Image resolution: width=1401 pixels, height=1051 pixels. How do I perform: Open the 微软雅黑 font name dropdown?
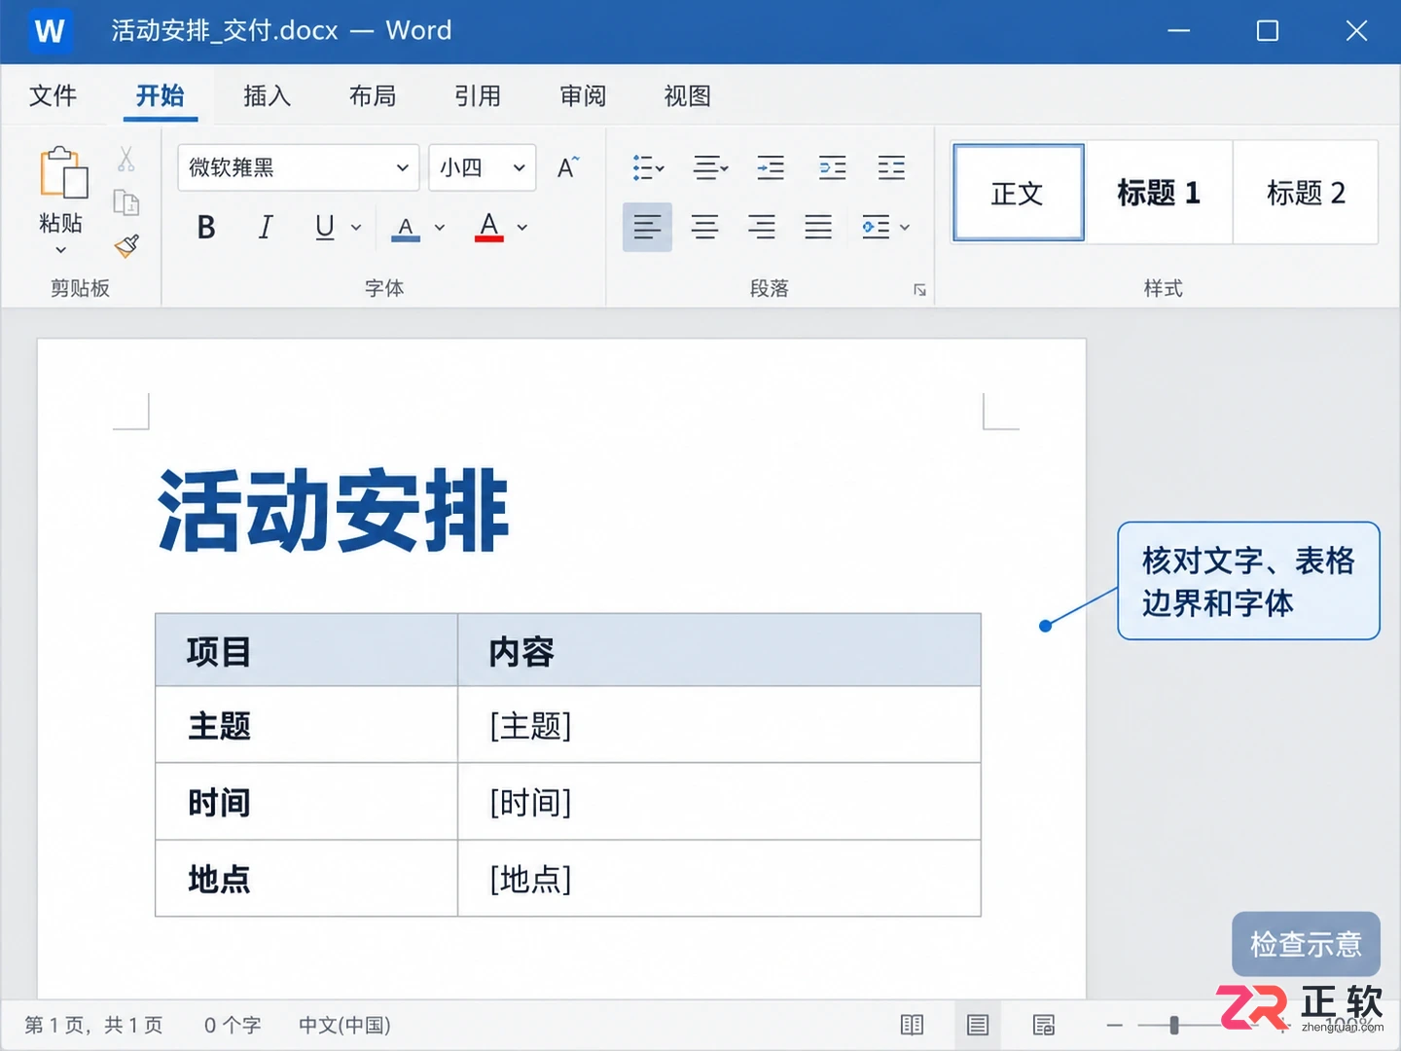click(x=299, y=167)
